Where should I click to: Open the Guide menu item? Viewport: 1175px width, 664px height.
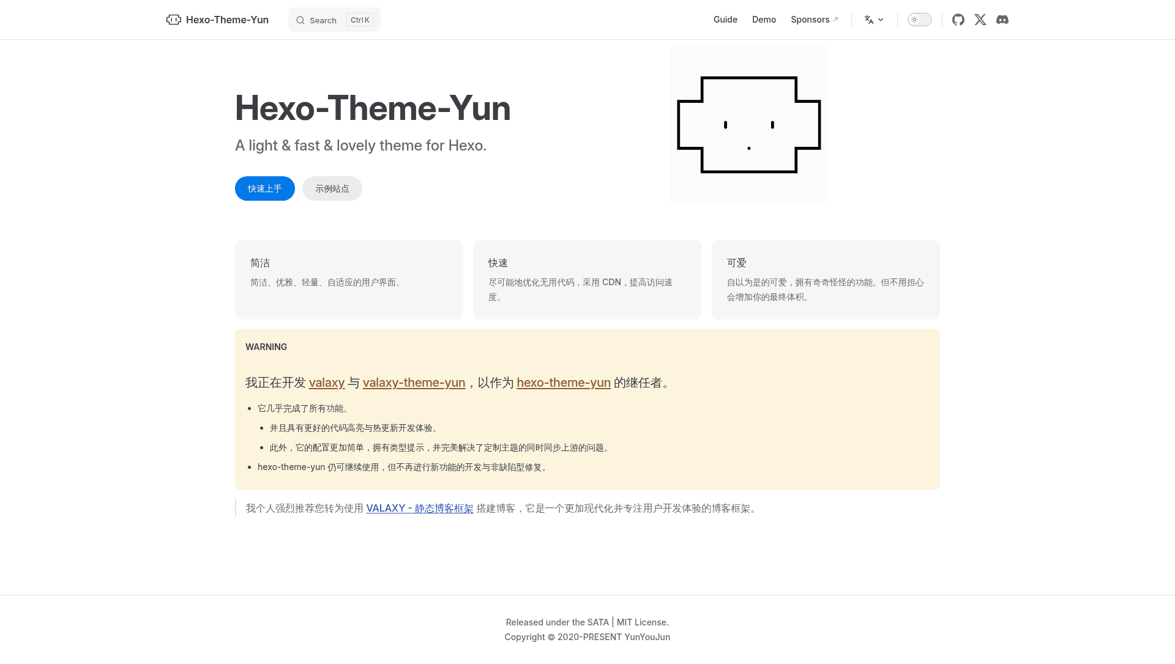[x=725, y=20]
